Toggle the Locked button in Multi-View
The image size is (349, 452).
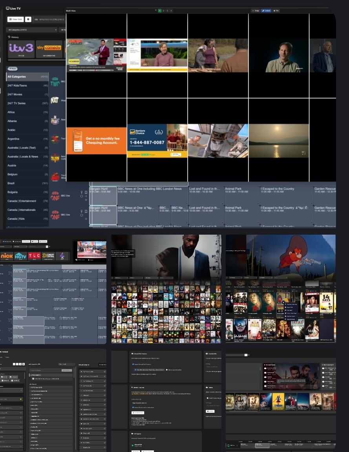coord(266,11)
